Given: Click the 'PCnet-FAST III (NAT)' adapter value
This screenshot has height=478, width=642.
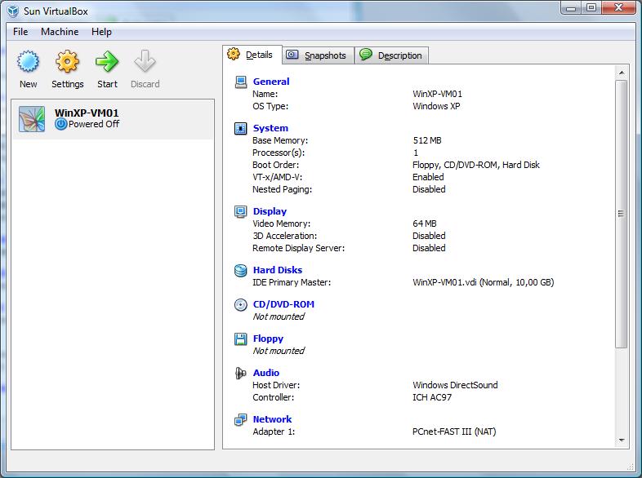Looking at the screenshot, I should (x=454, y=432).
